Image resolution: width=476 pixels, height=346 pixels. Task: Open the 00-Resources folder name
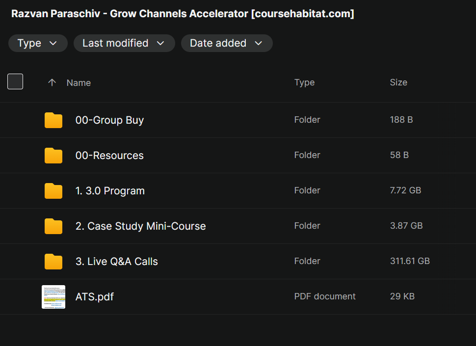pos(109,156)
